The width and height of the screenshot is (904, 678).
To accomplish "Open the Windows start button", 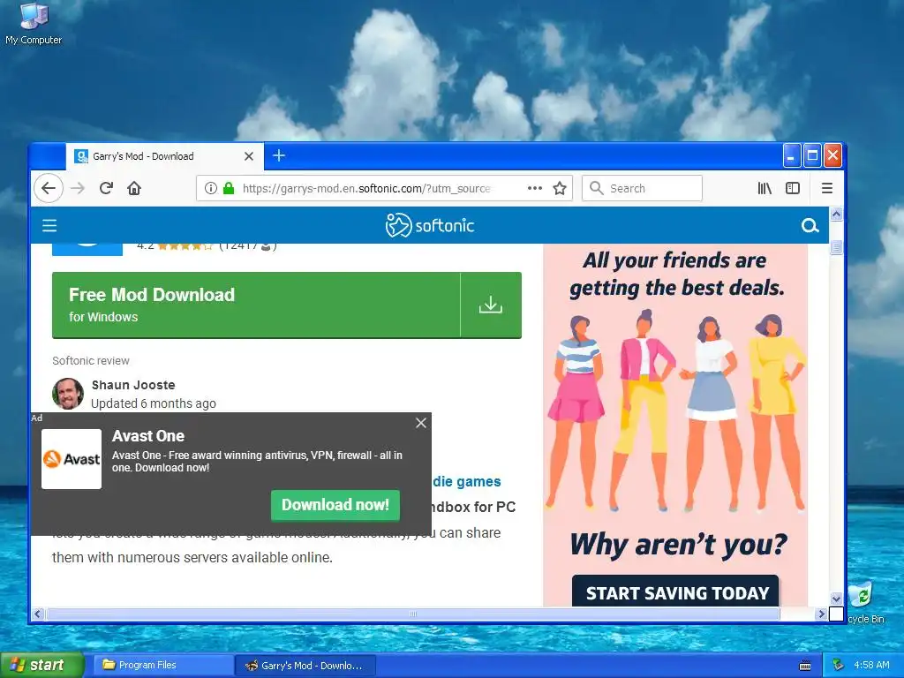I will point(41,666).
